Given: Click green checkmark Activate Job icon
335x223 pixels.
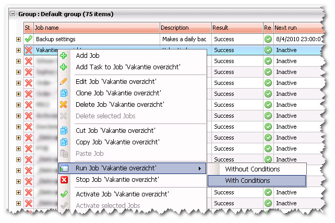Looking at the screenshot, I should click(64, 194).
